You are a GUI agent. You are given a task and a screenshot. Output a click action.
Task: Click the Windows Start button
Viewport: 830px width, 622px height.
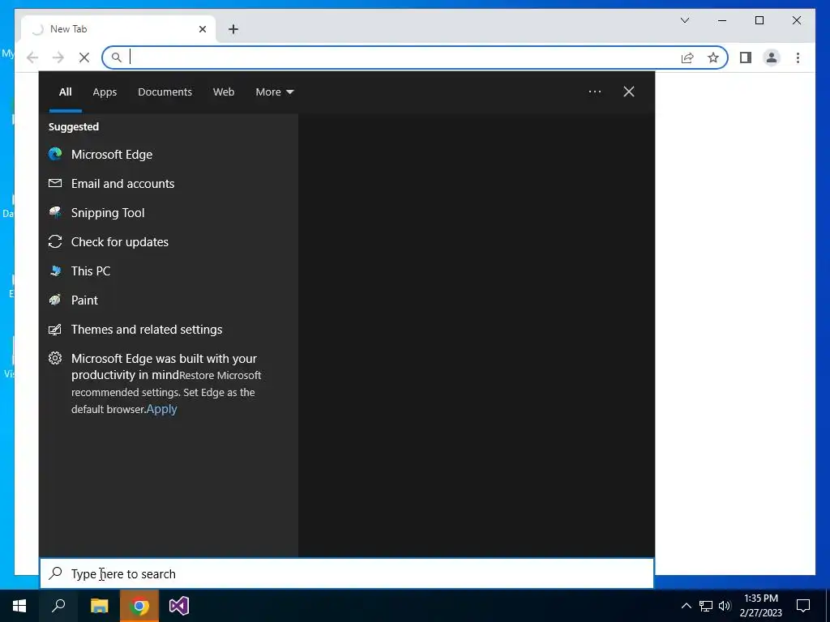19,606
